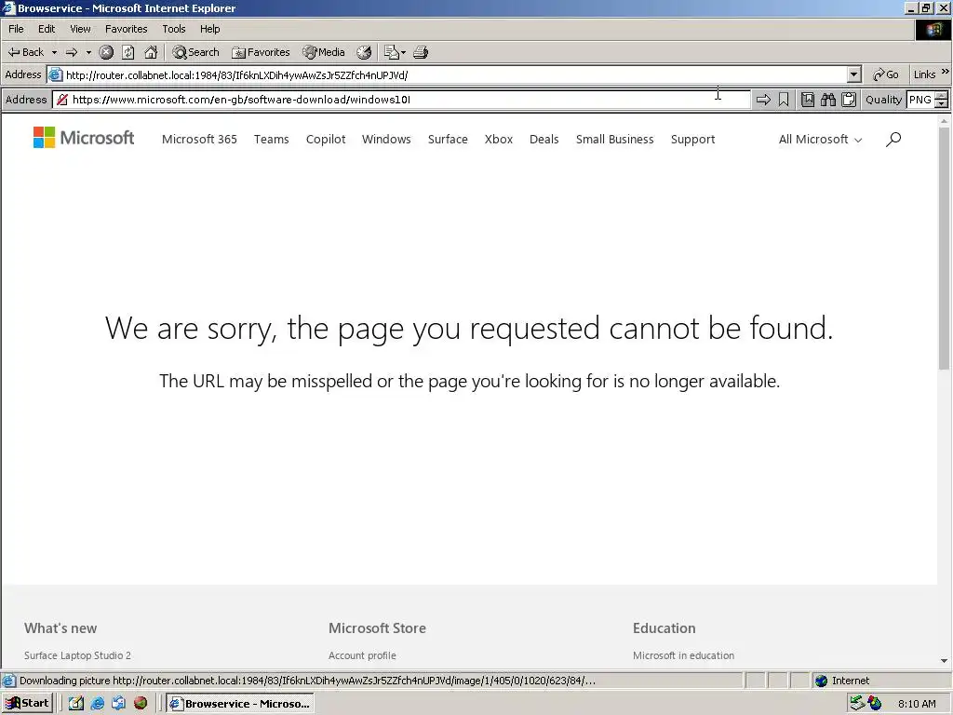Open the Forward history dropdown arrow
This screenshot has width=953, height=715.
pyautogui.click(x=88, y=52)
